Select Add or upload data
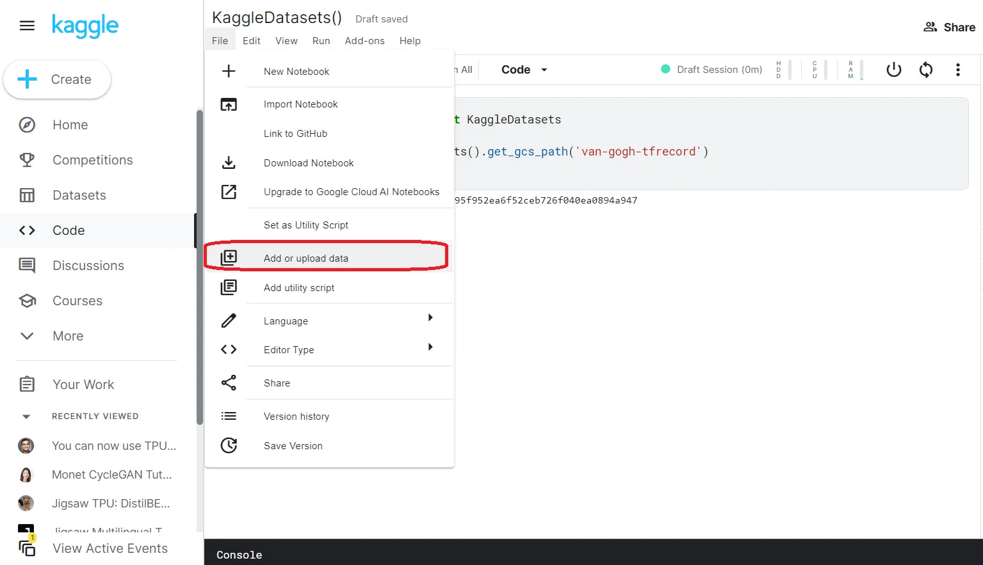 point(306,259)
